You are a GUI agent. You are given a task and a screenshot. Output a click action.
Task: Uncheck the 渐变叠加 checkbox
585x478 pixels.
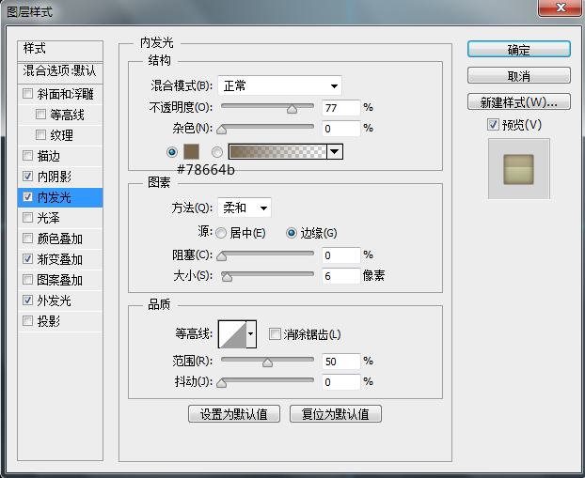click(27, 258)
